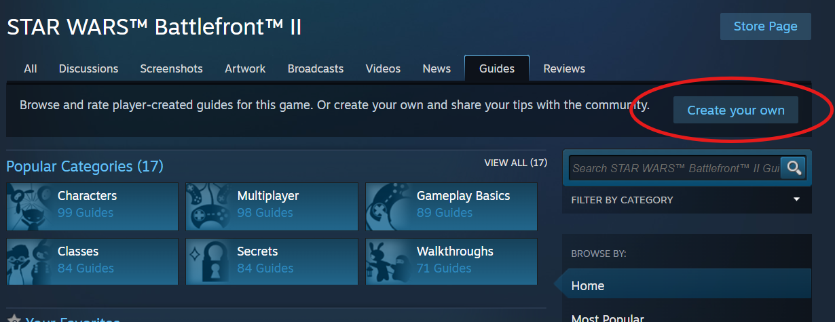Open the Multiplayer controller icon

(208, 206)
